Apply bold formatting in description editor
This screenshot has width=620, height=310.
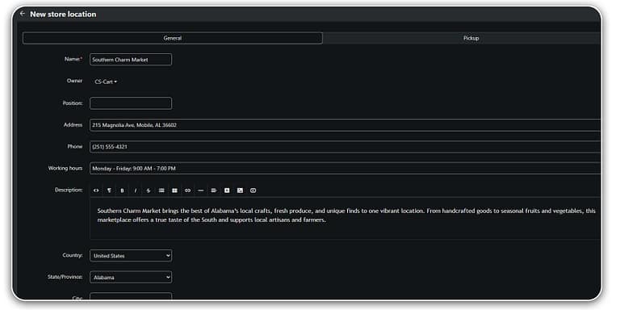pyautogui.click(x=122, y=191)
